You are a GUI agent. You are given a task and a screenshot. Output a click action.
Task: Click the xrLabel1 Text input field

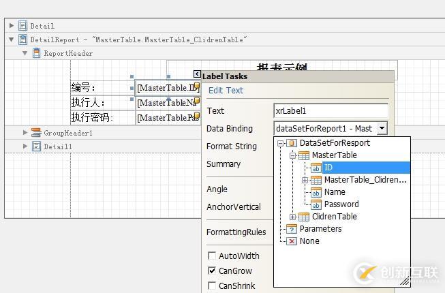point(331,111)
